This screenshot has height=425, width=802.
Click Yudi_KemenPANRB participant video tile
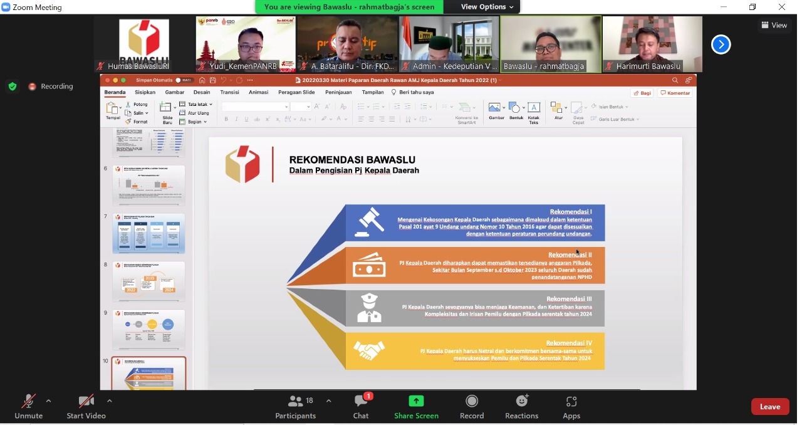(245, 44)
